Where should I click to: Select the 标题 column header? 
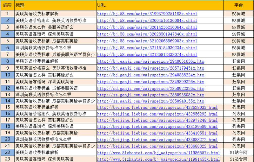click(x=55, y=5)
